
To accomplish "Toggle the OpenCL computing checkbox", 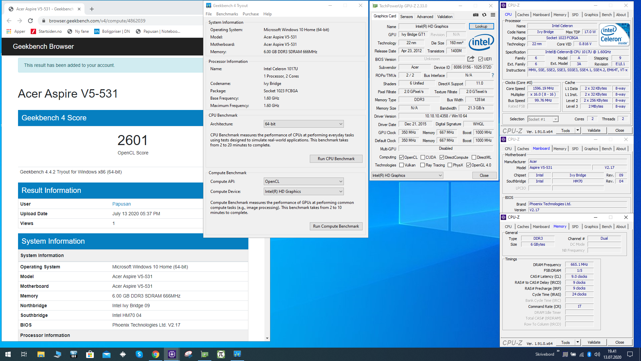I will click(401, 157).
